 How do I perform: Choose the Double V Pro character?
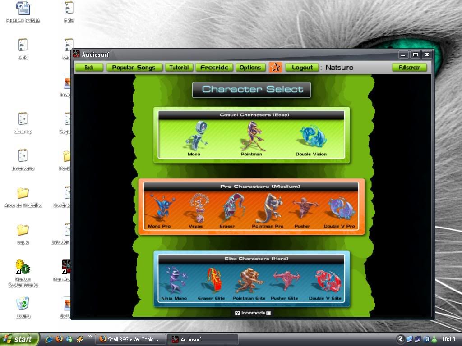(x=339, y=212)
